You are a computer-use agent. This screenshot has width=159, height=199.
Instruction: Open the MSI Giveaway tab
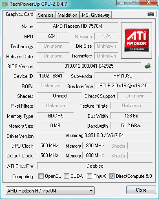(x=96, y=15)
